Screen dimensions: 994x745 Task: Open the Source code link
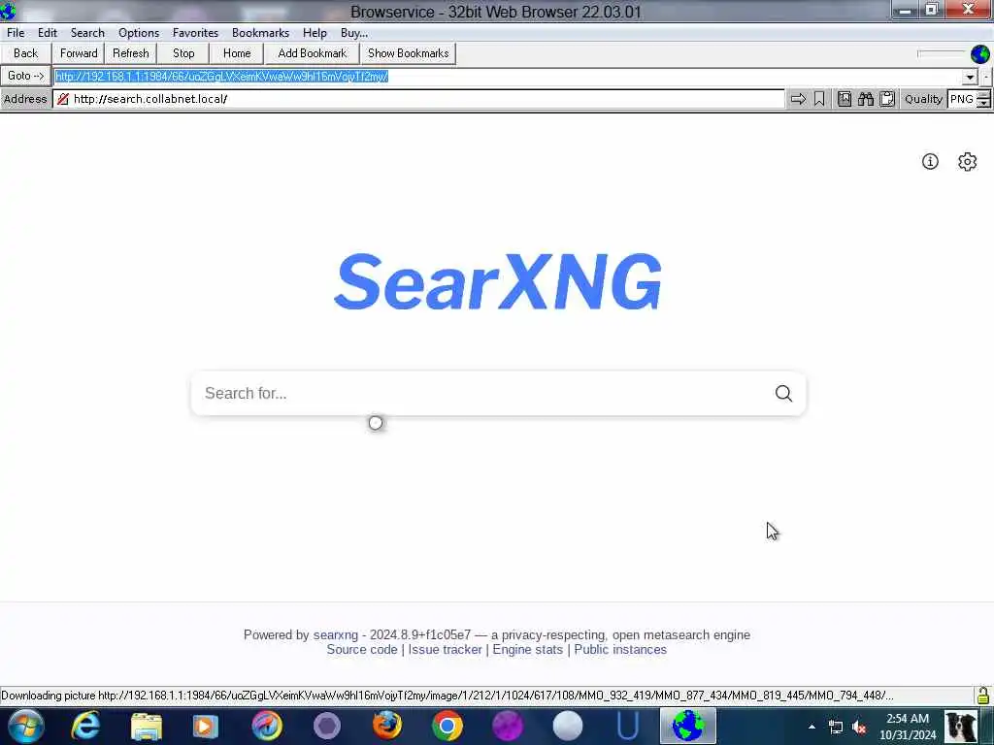click(362, 649)
